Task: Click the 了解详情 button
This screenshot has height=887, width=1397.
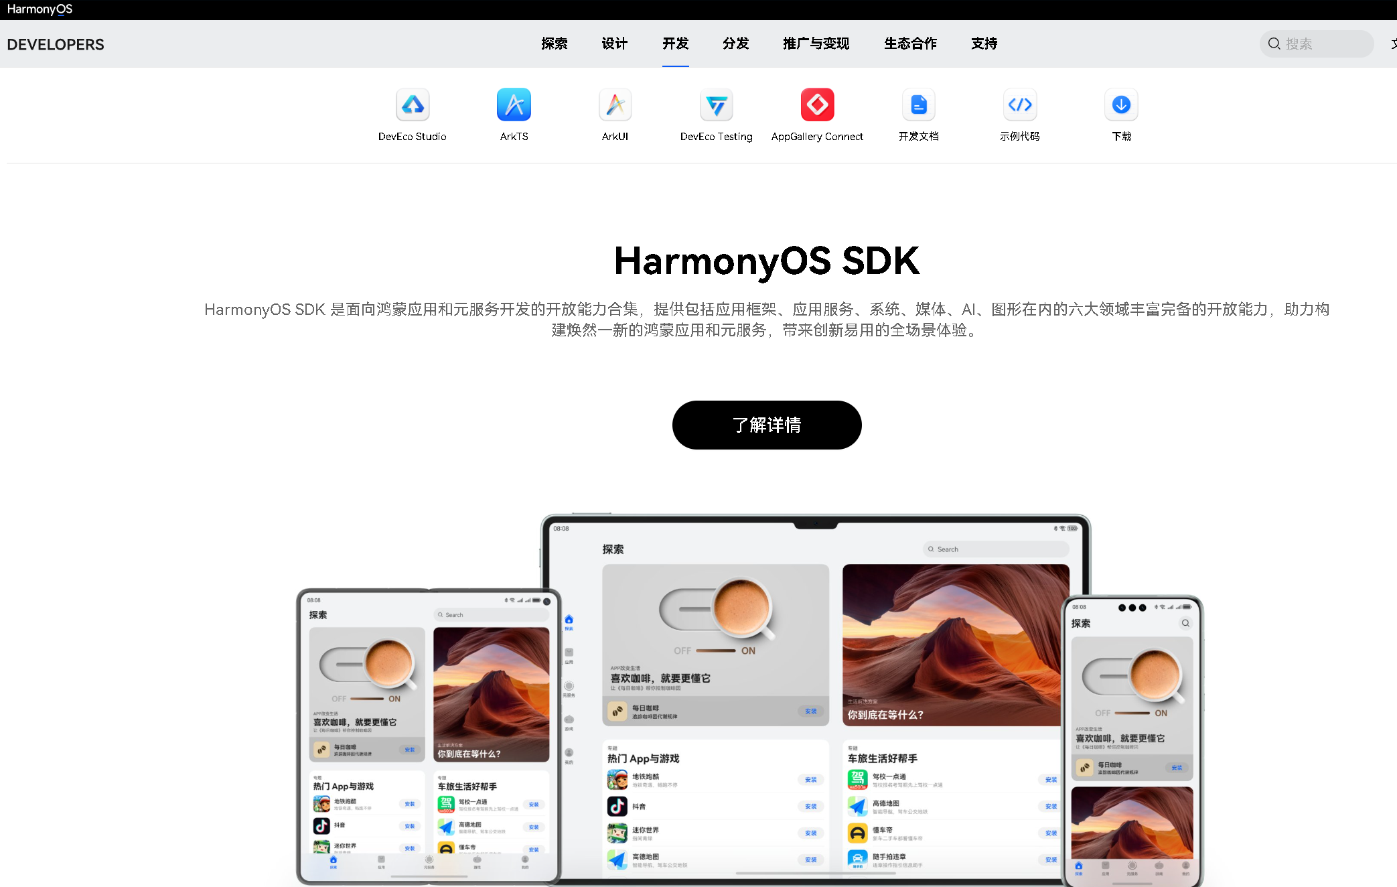Action: (767, 425)
